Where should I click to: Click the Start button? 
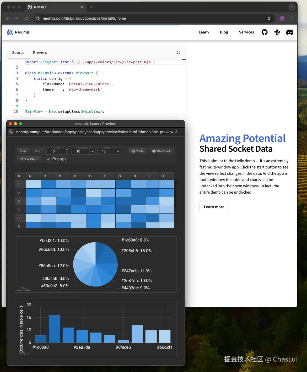click(x=23, y=151)
